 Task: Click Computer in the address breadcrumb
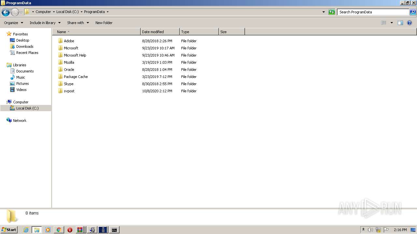point(43,12)
